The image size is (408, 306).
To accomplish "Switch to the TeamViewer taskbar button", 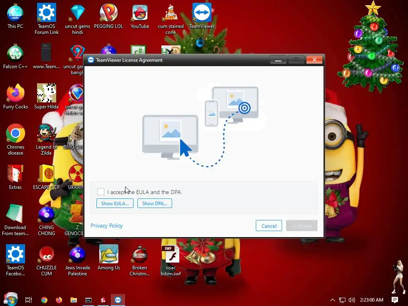I will pyautogui.click(x=118, y=300).
